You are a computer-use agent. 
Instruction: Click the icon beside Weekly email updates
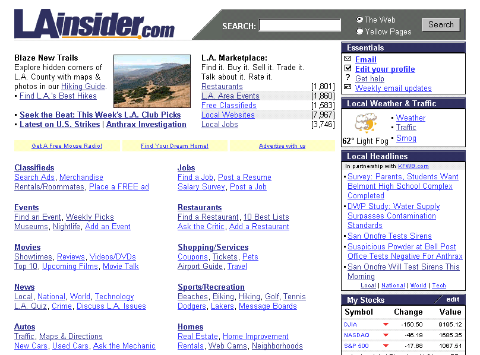pos(348,88)
